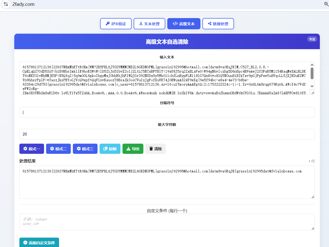
Task: Click the 专业 badge in header
Action: [x=312, y=39]
